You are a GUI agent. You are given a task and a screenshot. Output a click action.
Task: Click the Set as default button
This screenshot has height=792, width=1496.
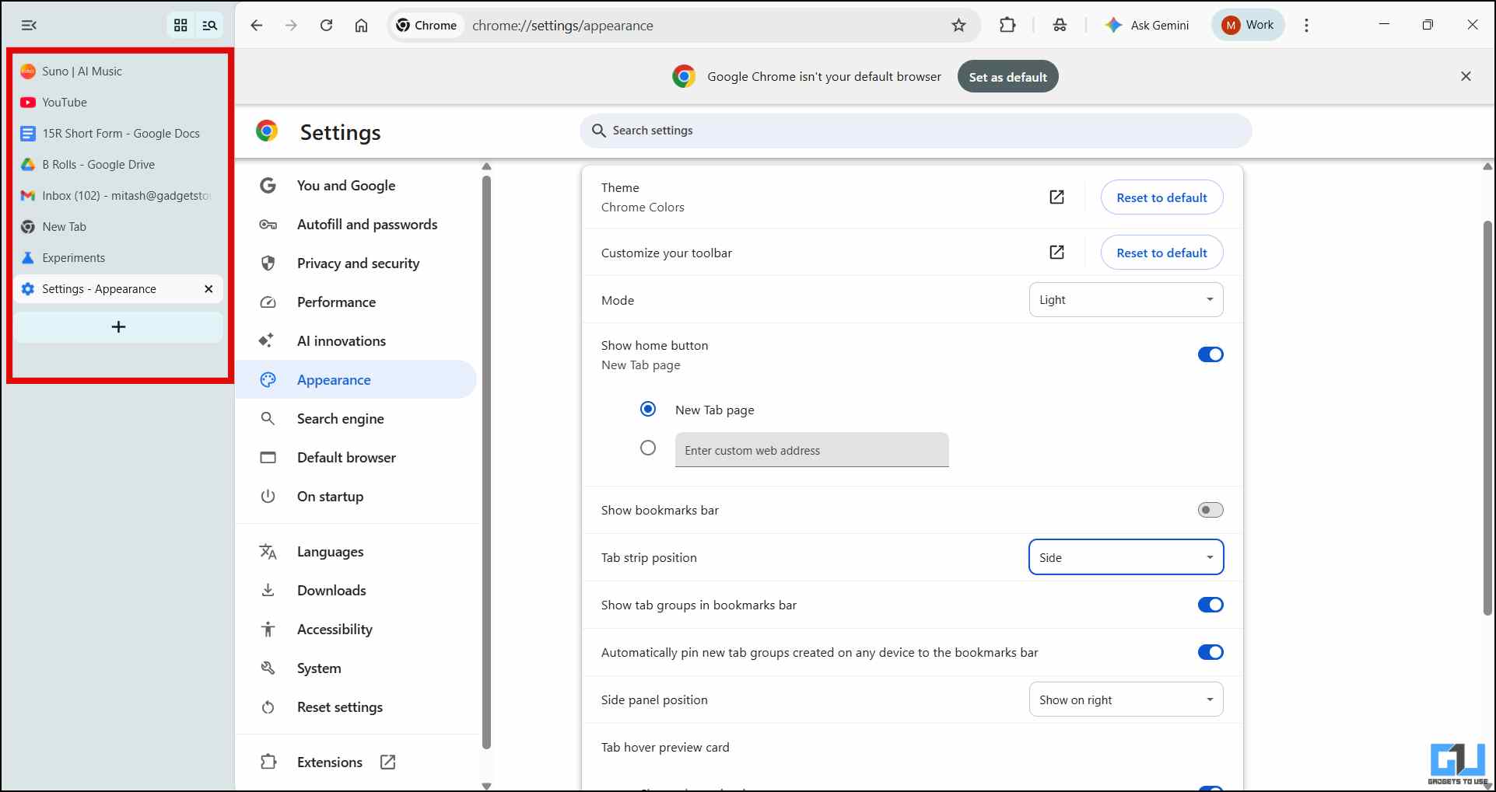1007,77
